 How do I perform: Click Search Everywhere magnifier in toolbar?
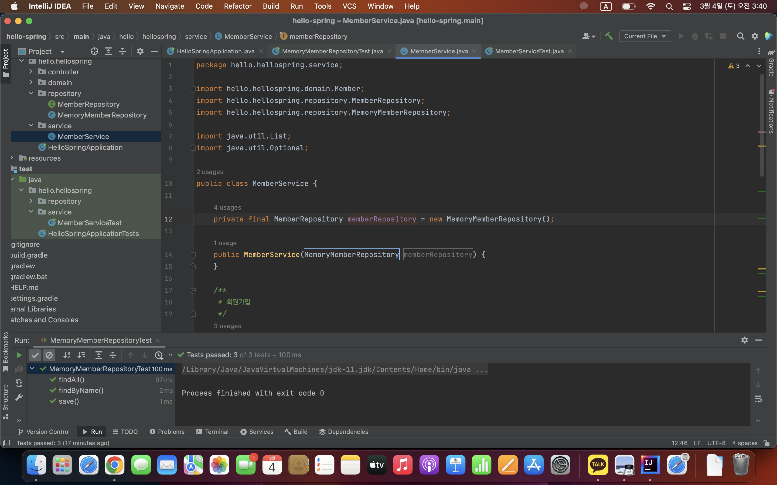tap(741, 36)
